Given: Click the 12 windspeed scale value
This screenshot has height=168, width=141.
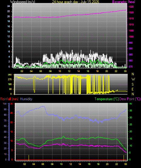Looking at the screenshot, I should [x=8, y=37].
